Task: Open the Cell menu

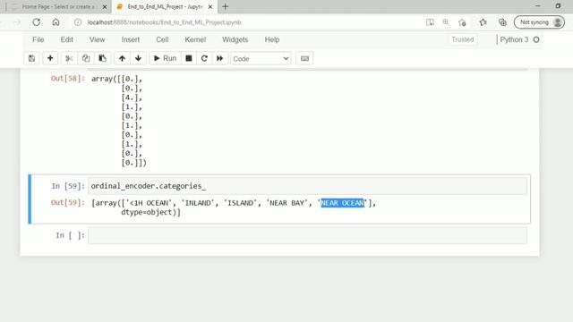Action: tap(162, 39)
